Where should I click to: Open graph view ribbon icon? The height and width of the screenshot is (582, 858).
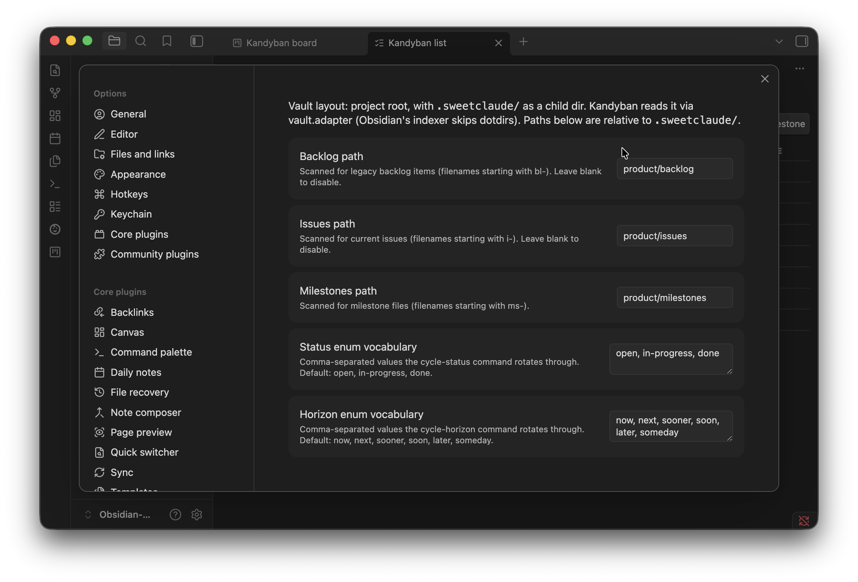pos(55,93)
